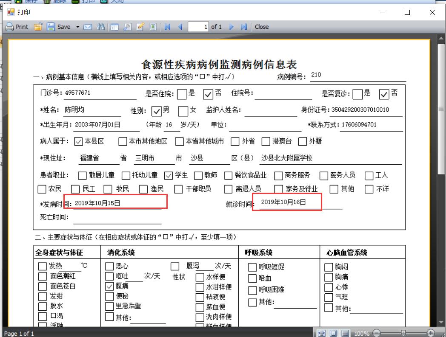Save the report with floppy disk button
This screenshot has height=337, width=446.
(x=59, y=27)
